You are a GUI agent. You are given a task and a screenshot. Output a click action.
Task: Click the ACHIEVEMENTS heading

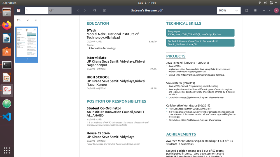pos(181,134)
